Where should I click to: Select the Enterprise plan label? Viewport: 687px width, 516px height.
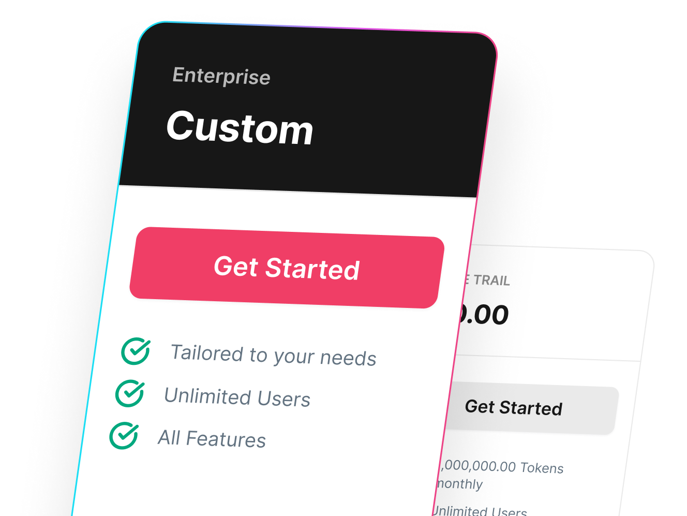click(x=221, y=76)
